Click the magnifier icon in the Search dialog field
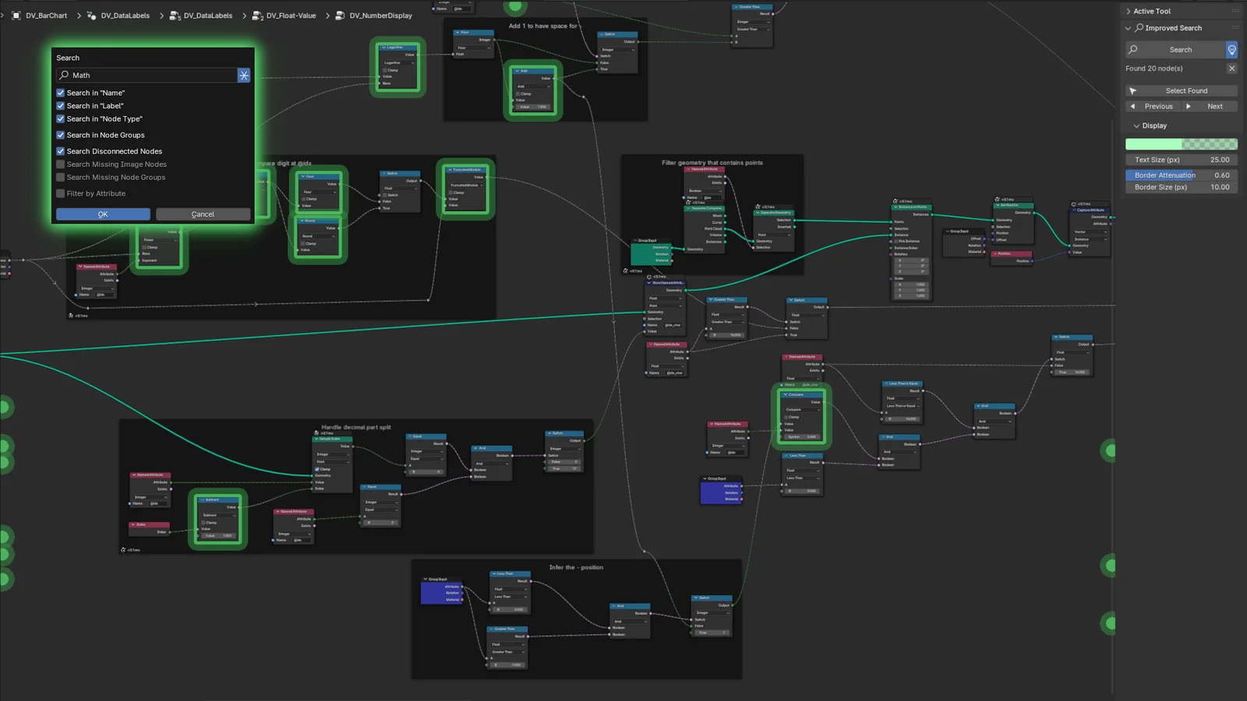 click(x=63, y=75)
